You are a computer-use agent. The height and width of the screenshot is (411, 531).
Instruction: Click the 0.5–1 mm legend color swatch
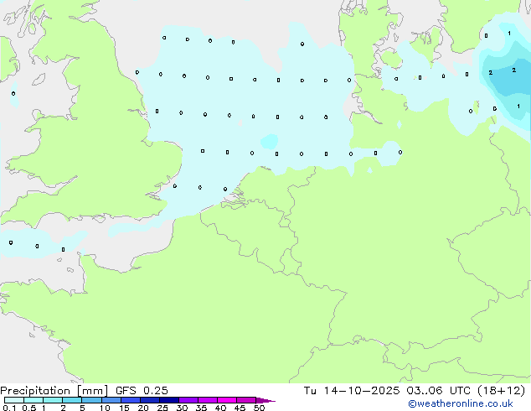coord(34,400)
